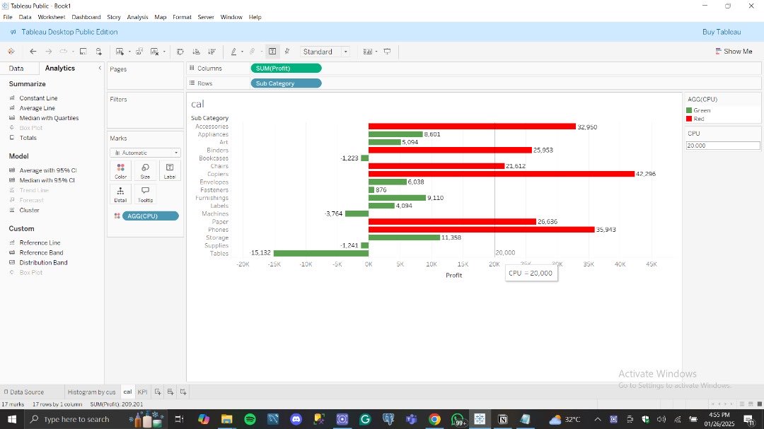The height and width of the screenshot is (429, 764).
Task: Open the Color card in Marks
Action: (x=121, y=171)
